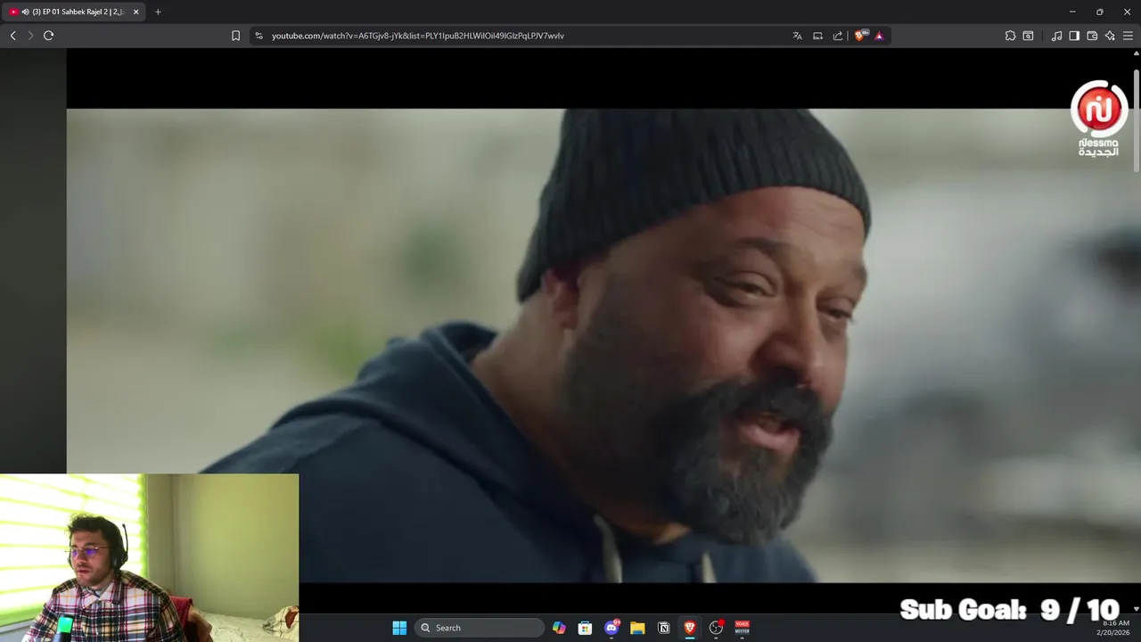Image resolution: width=1141 pixels, height=642 pixels.
Task: Open the Windows Start menu
Action: [399, 628]
